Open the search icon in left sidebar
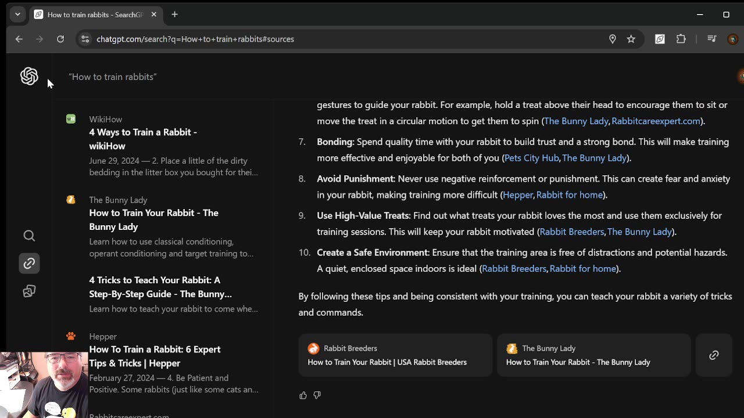Viewport: 744px width, 418px height. 29,236
